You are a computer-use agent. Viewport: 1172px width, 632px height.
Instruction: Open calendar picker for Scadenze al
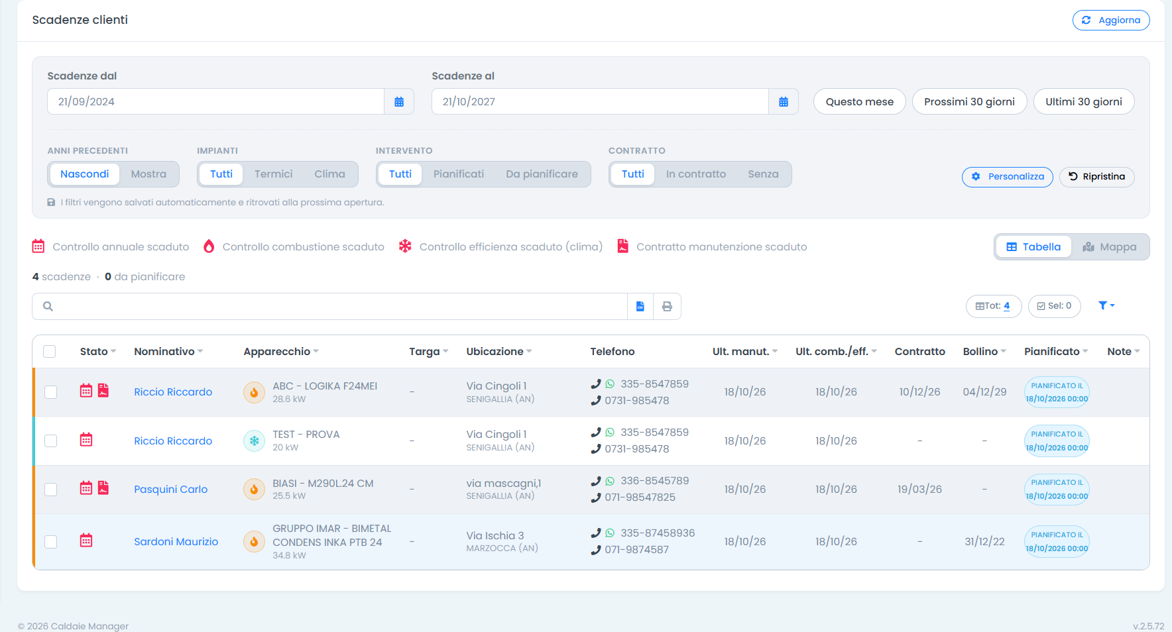click(x=784, y=101)
